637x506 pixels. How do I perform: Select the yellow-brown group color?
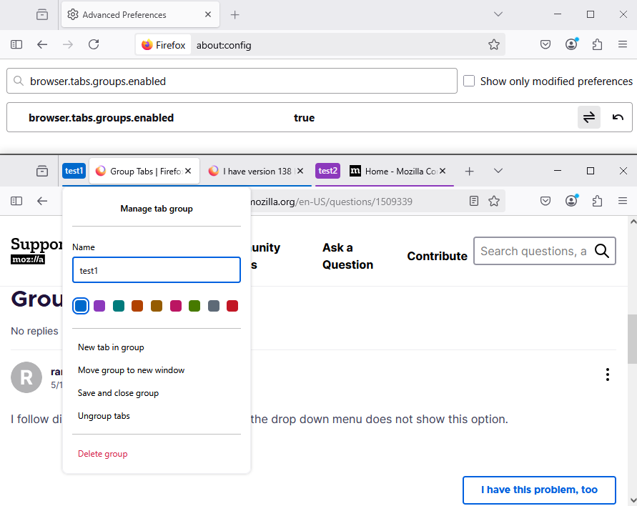pos(157,306)
